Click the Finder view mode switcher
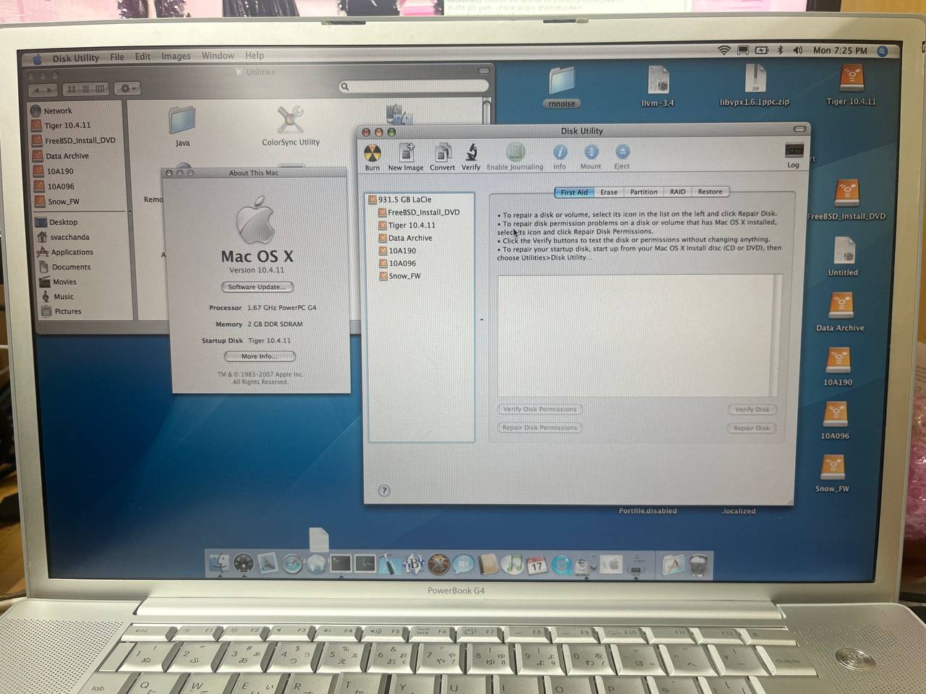Image resolution: width=926 pixels, height=694 pixels. 85,88
